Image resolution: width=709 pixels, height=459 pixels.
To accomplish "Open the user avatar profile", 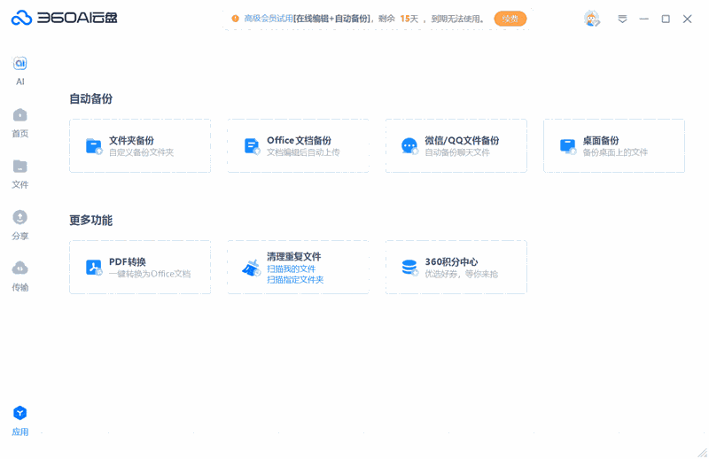I will coord(591,19).
